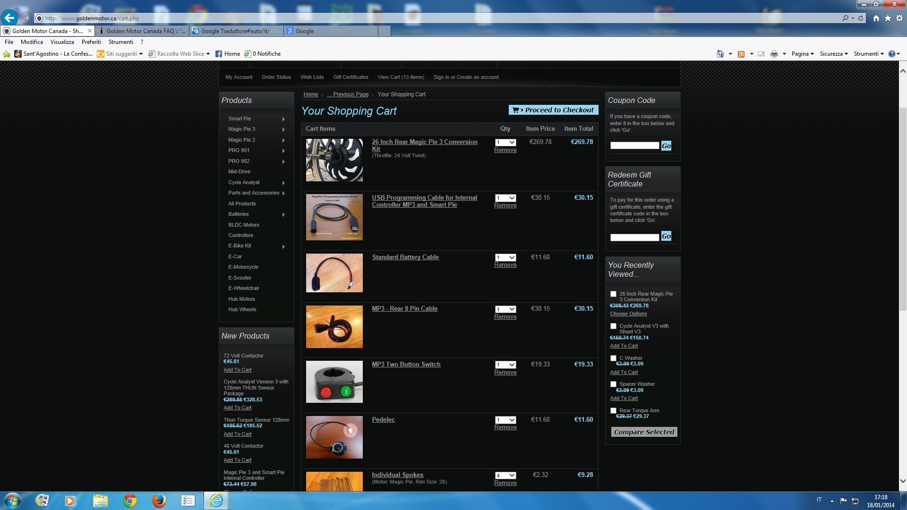Screen dimensions: 907x510
Task: Open the Visualizza menu
Action: (x=62, y=42)
